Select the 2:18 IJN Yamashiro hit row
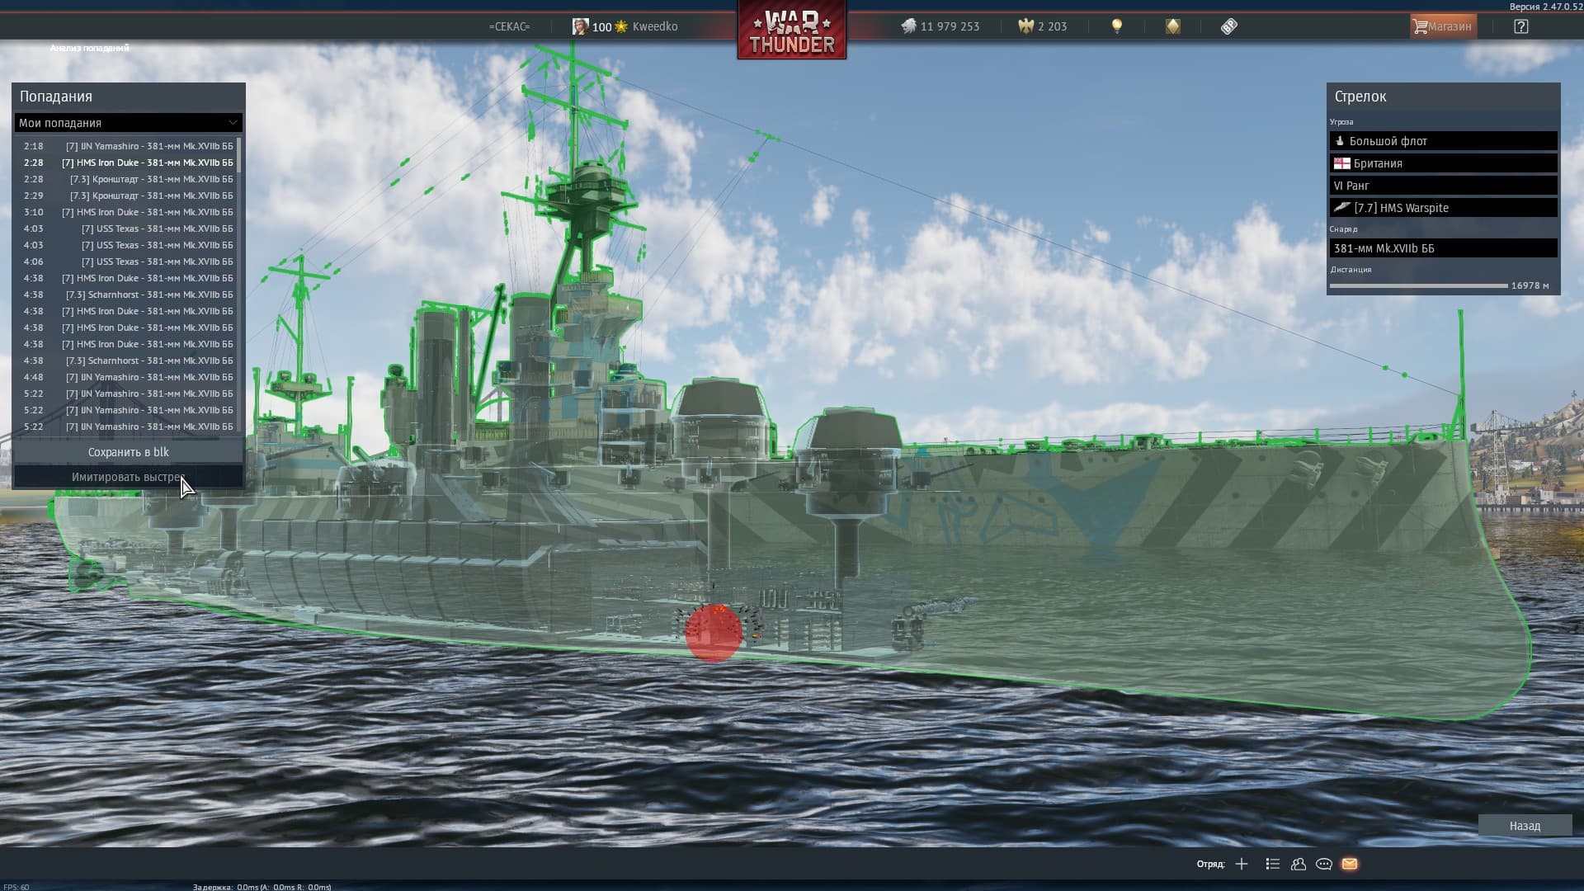The height and width of the screenshot is (891, 1584). (x=127, y=146)
